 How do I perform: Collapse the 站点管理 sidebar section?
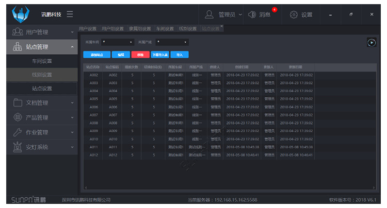click(72, 47)
